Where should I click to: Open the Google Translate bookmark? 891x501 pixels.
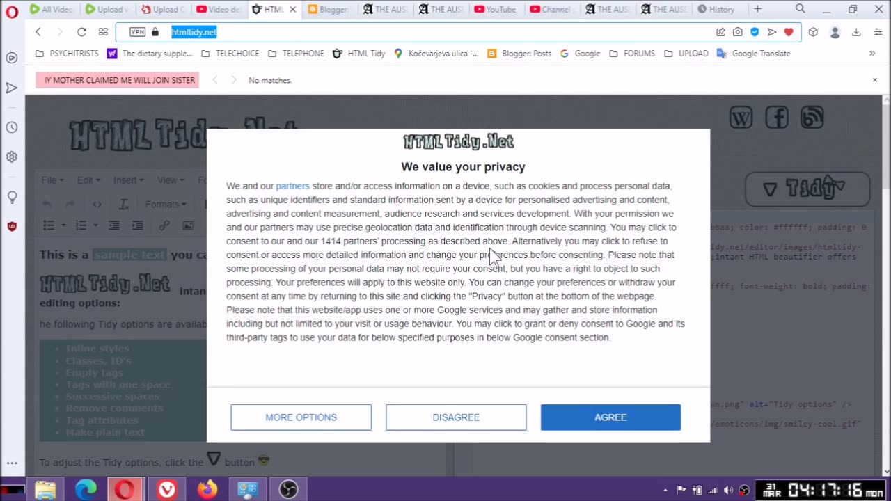pos(753,54)
